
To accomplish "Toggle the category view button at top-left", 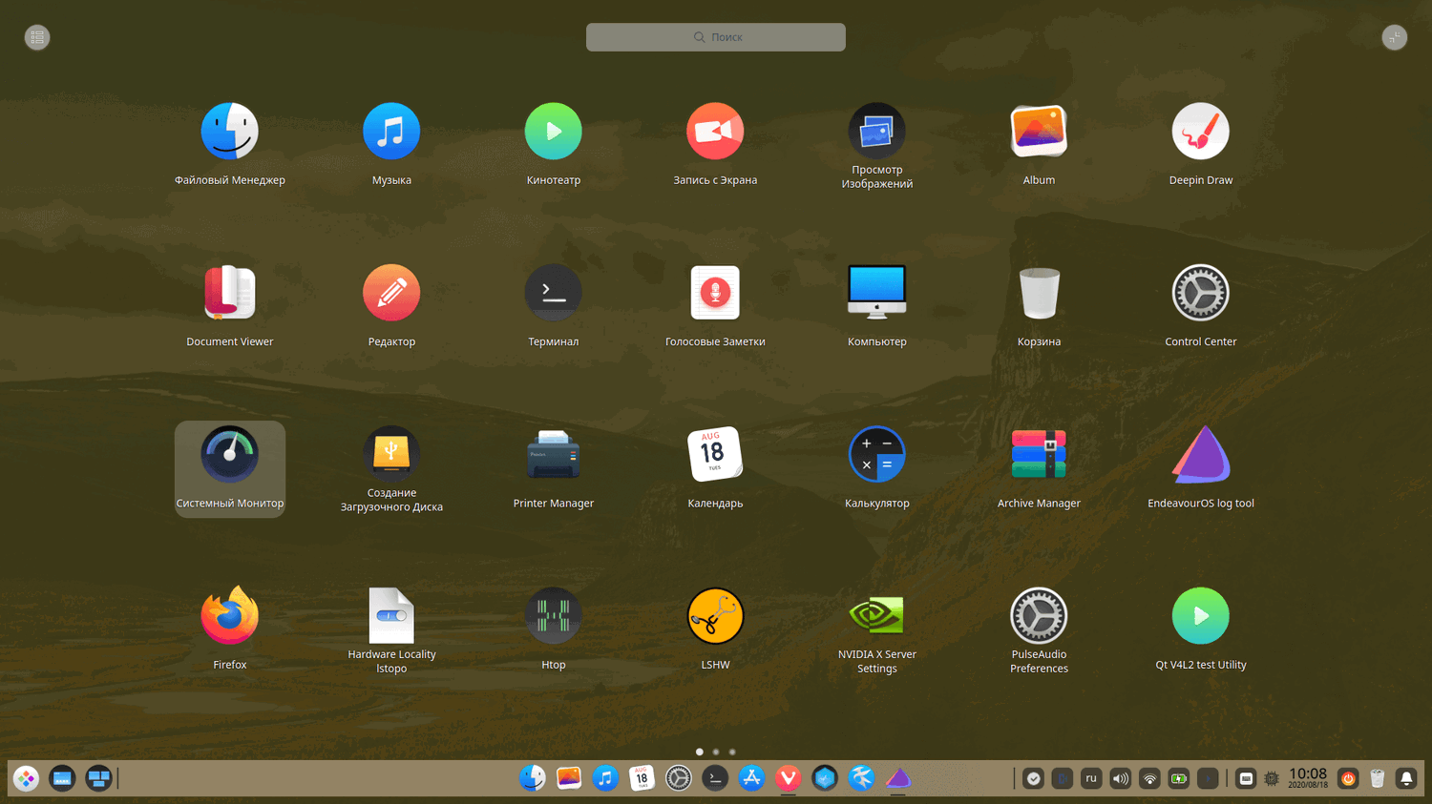I will tap(37, 37).
